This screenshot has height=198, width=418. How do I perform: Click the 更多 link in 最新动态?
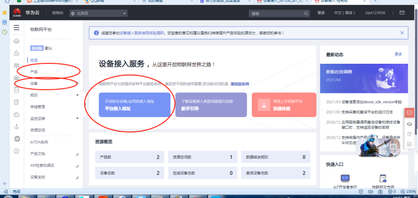point(398,54)
